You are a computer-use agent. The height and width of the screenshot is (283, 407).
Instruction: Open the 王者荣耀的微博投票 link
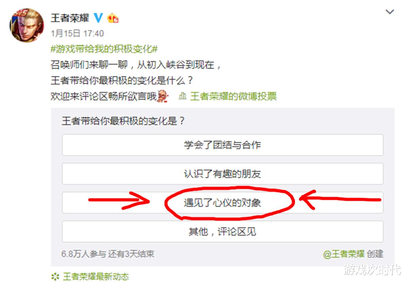233,96
